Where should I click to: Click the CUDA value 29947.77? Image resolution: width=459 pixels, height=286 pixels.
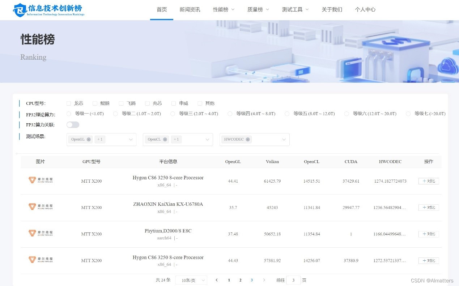point(351,208)
